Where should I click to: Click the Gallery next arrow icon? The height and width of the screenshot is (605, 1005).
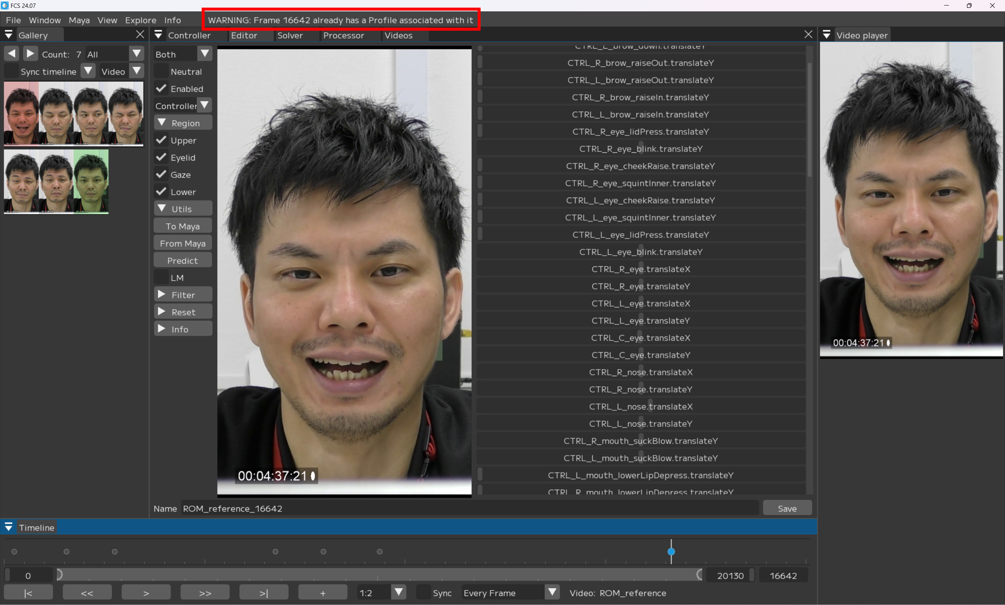[x=31, y=54]
